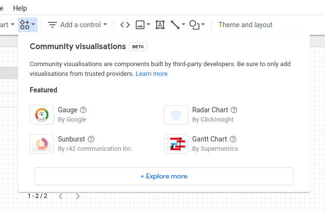The height and width of the screenshot is (212, 325).
Task: Click the help icon next to Gauge
Action: pyautogui.click(x=83, y=110)
